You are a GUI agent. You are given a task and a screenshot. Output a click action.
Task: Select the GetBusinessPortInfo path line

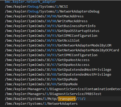[50, 26]
